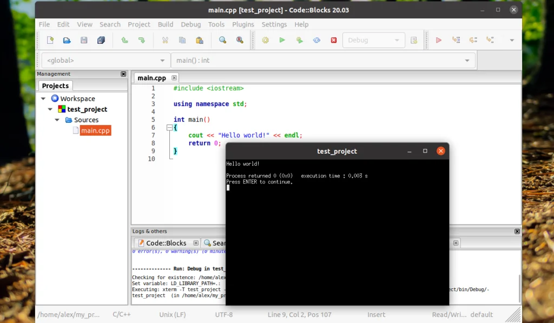The image size is (554, 323).
Task: Collapse the Sources tree node
Action: pos(56,120)
